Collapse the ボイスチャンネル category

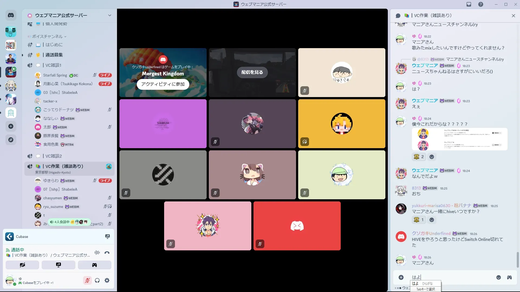tap(47, 36)
